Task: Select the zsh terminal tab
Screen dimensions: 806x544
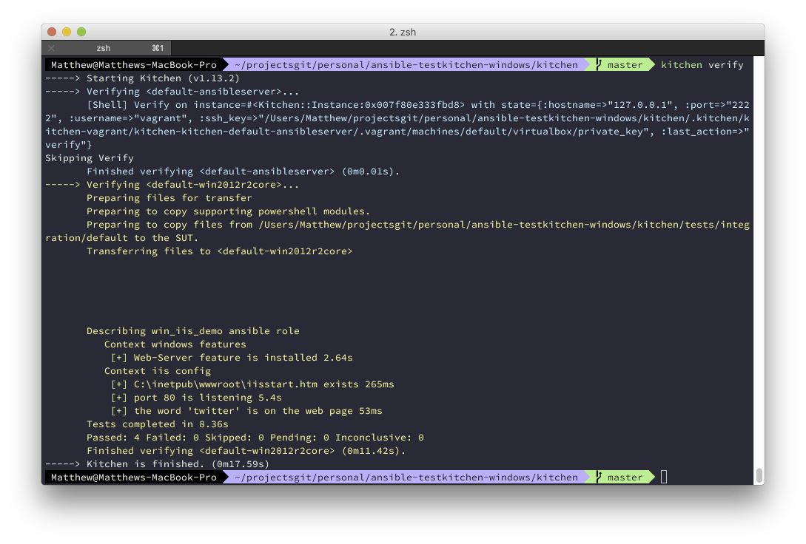Action: tap(104, 48)
